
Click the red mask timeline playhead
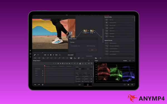[45, 66]
